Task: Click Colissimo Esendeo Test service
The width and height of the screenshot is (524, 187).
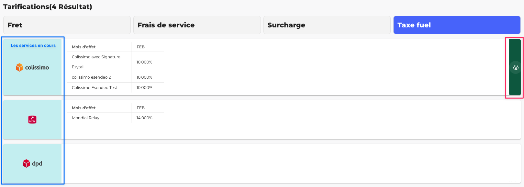Action: point(95,88)
